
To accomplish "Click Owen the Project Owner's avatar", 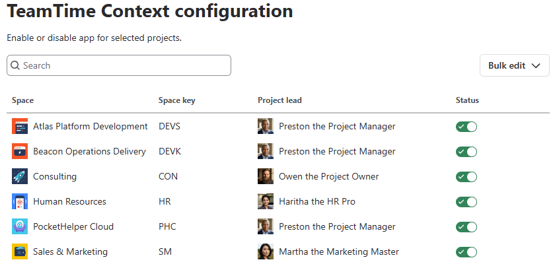I will [x=266, y=176].
